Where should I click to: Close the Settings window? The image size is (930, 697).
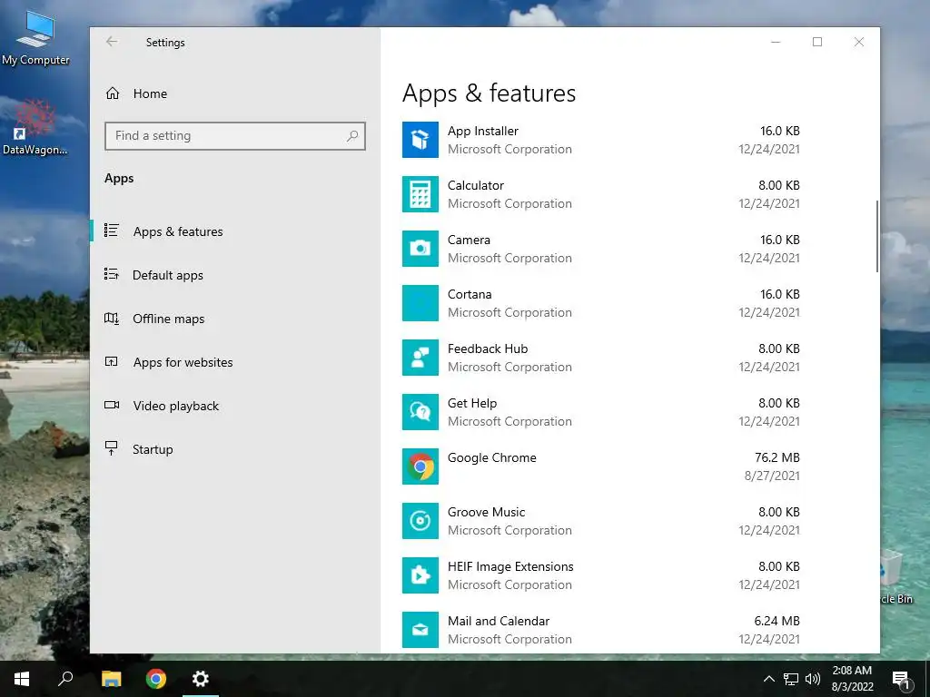(x=859, y=42)
